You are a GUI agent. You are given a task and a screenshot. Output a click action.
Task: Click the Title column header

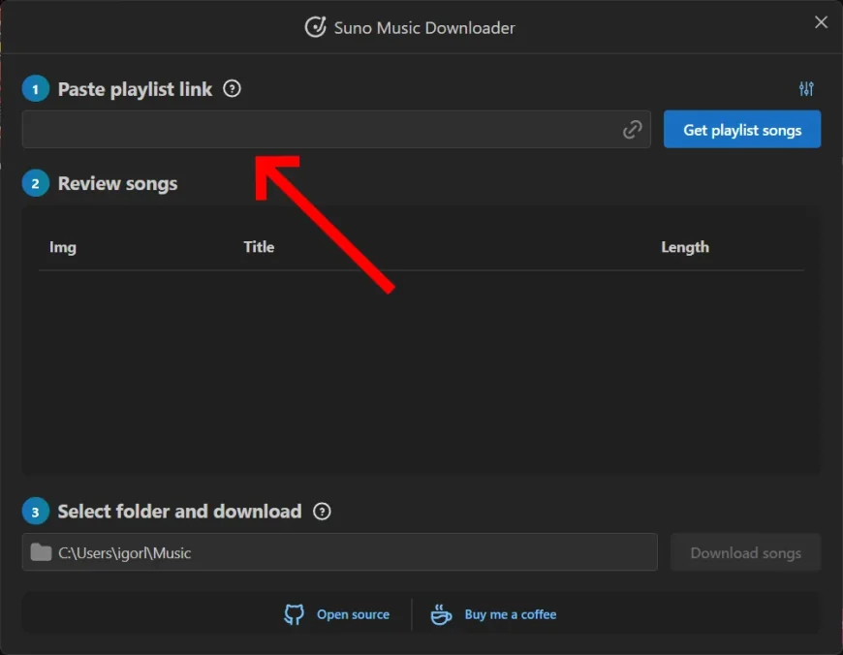tap(259, 247)
